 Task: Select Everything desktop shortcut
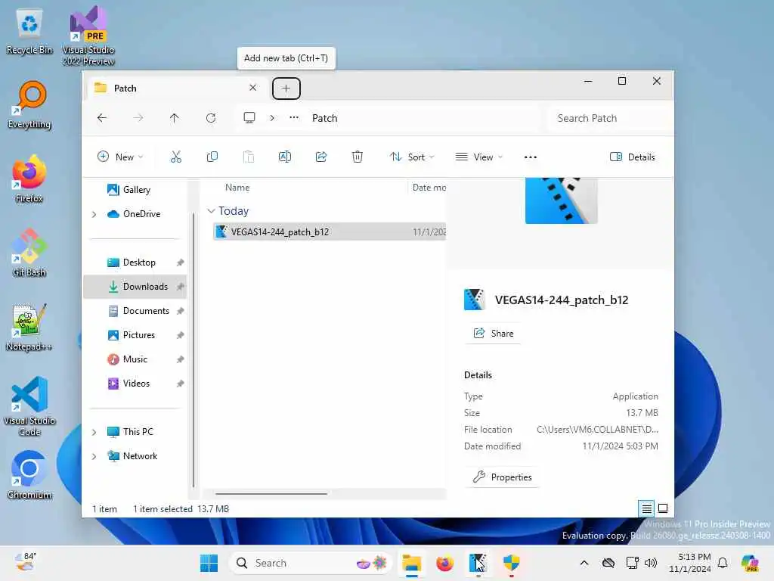(x=29, y=104)
